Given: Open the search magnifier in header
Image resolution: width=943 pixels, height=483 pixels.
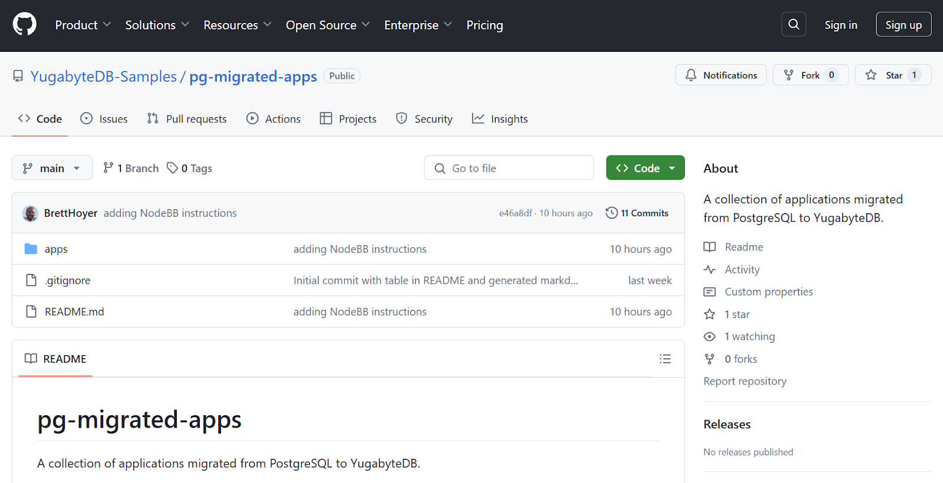Looking at the screenshot, I should [794, 25].
